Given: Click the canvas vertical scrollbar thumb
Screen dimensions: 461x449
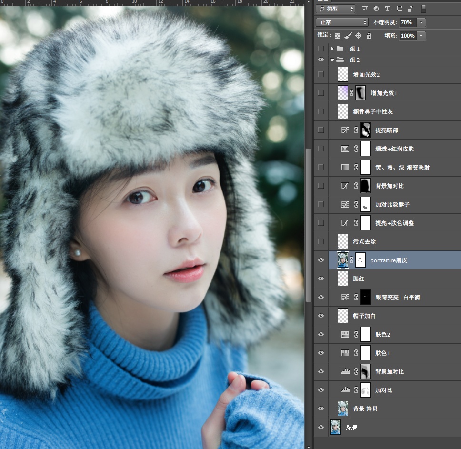Looking at the screenshot, I should tap(308, 225).
